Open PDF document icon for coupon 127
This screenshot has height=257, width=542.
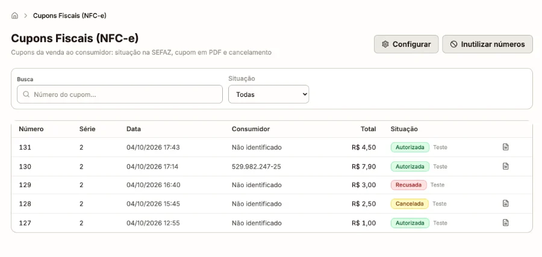[505, 223]
